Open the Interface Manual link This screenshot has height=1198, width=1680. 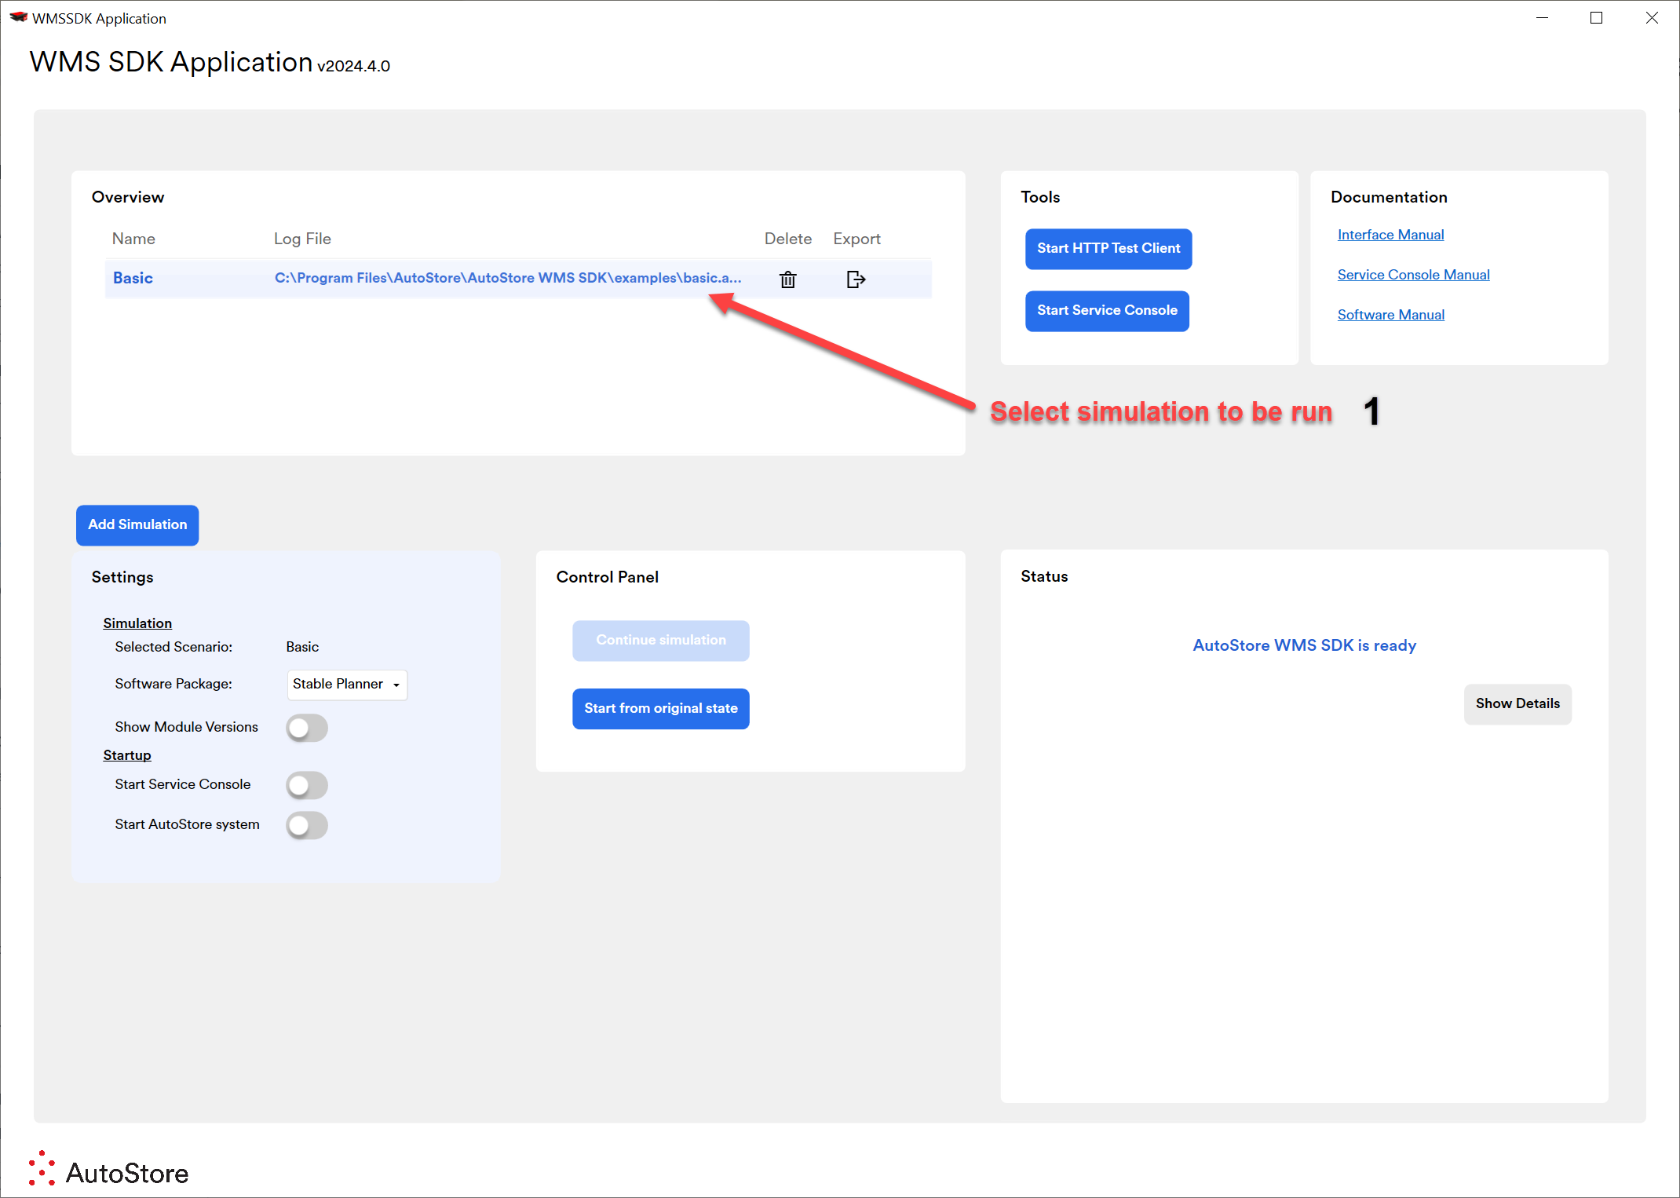[x=1390, y=235]
